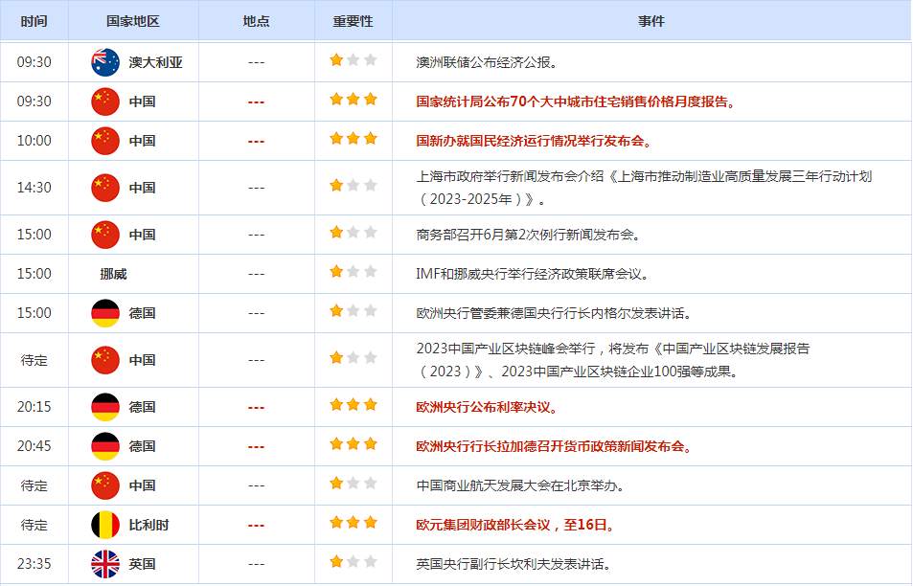Click the 事件 column header
Image resolution: width=913 pixels, height=586 pixels.
point(654,20)
